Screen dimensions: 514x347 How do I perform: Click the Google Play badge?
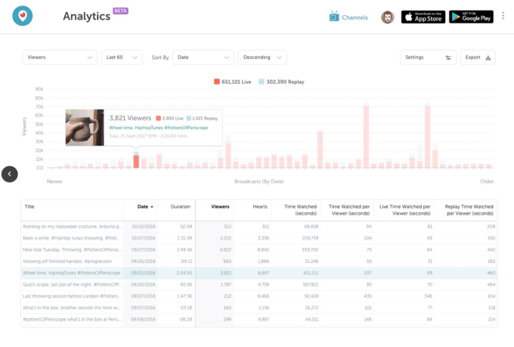[471, 17]
